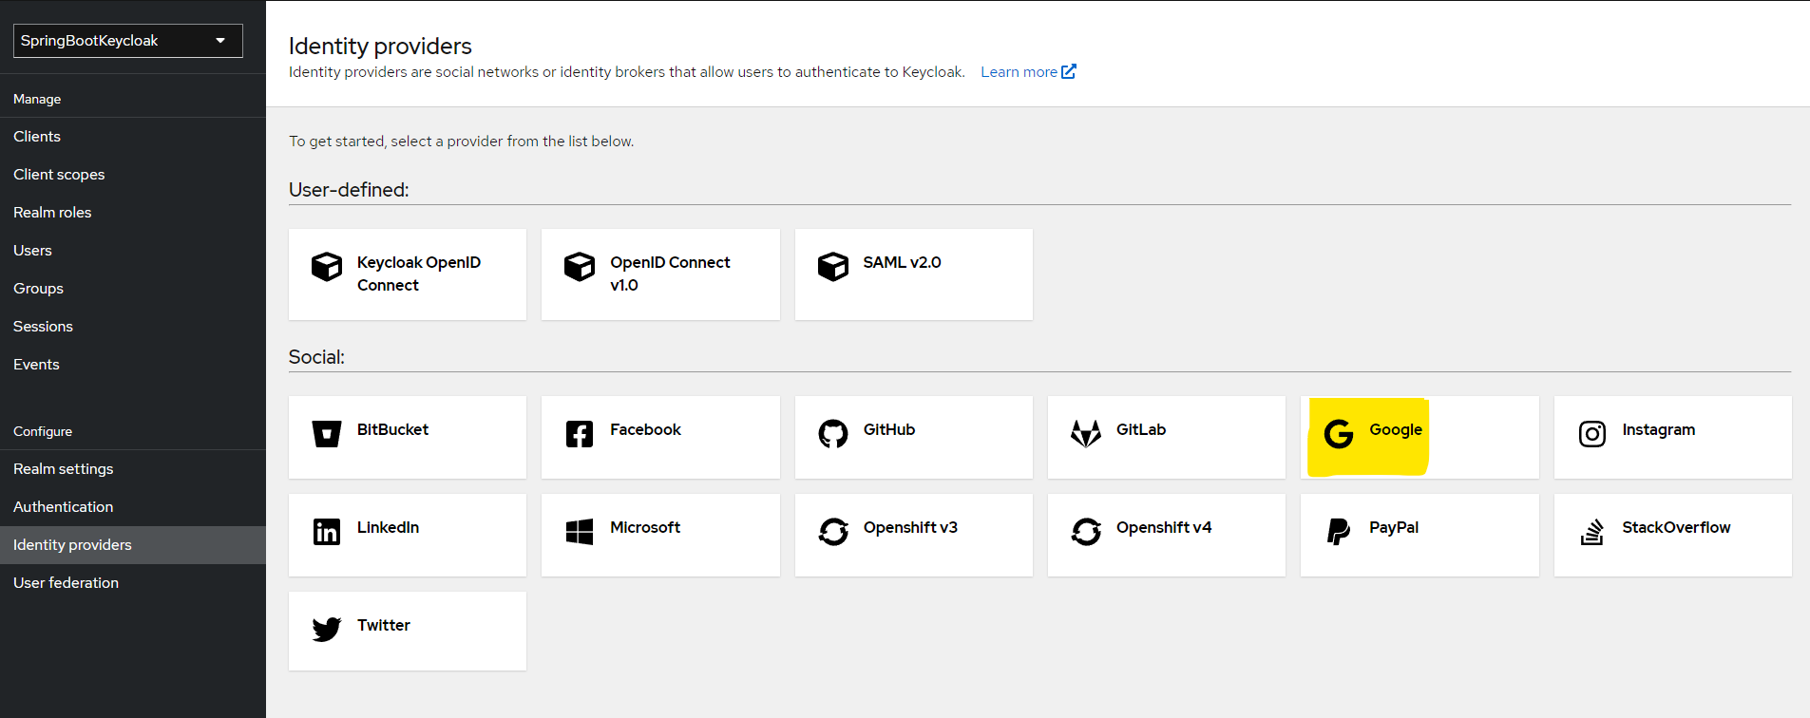This screenshot has height=718, width=1810.
Task: Pick the Openshift v3 provider label
Action: (910, 527)
